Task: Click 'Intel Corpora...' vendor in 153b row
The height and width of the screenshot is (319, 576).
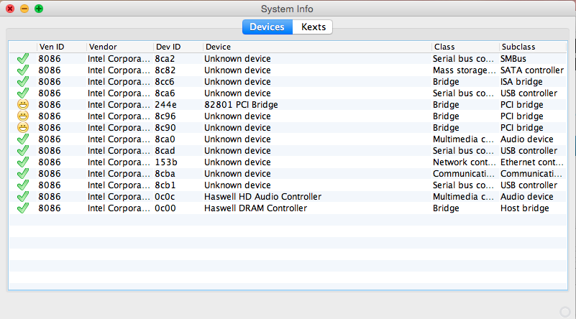Action: click(x=119, y=162)
